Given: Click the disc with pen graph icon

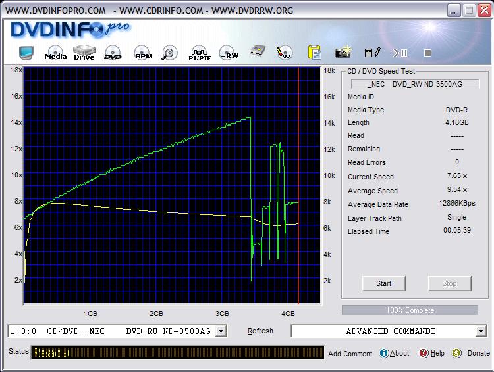Looking at the screenshot, I should (x=285, y=52).
